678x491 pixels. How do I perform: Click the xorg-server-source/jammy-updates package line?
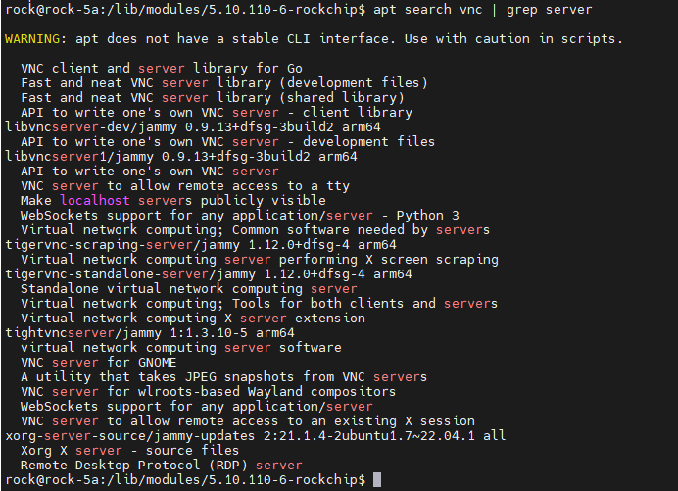point(256,436)
